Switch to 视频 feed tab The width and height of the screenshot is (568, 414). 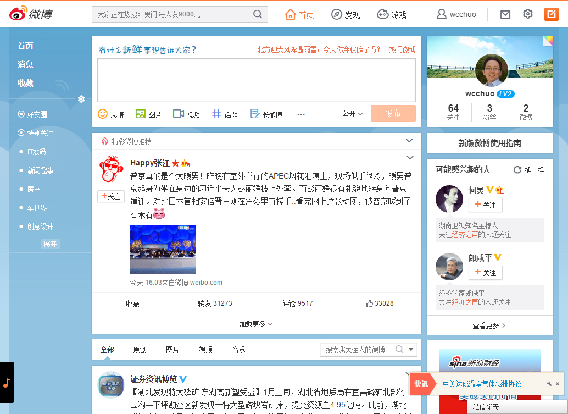coord(206,350)
